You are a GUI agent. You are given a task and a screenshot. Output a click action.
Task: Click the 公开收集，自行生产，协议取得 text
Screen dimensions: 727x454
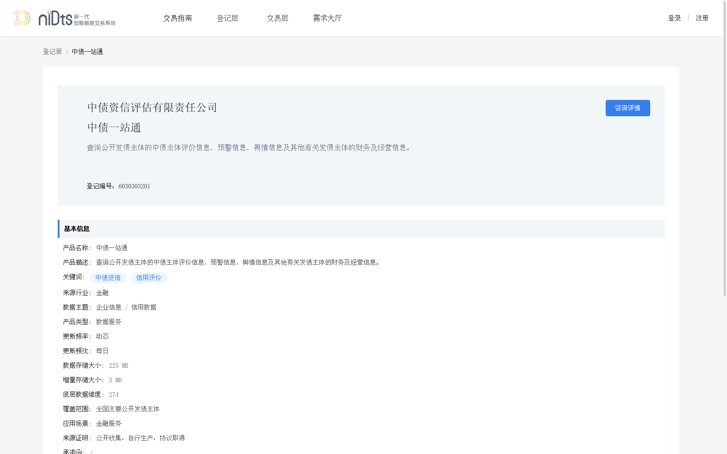point(140,438)
